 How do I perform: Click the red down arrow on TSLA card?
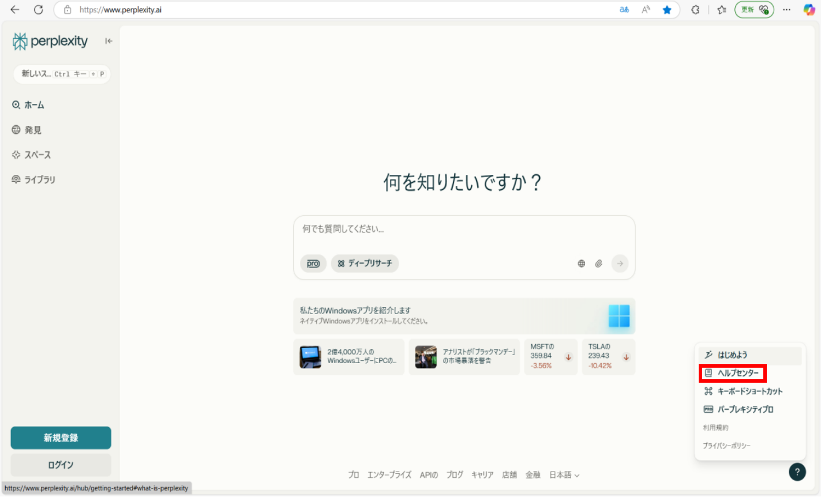pos(626,357)
